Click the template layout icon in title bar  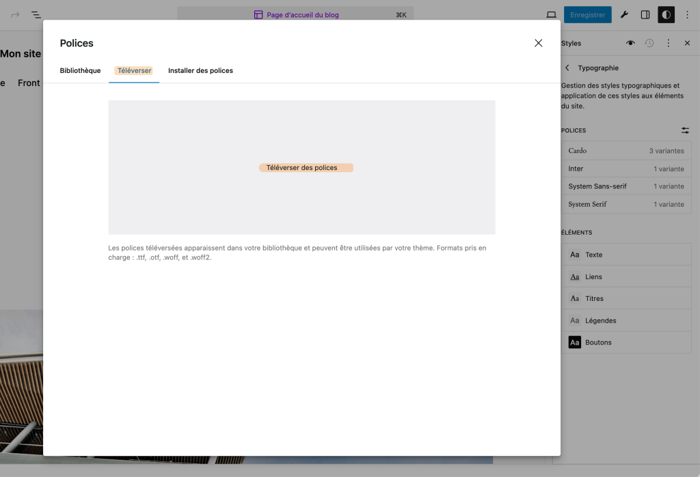258,15
